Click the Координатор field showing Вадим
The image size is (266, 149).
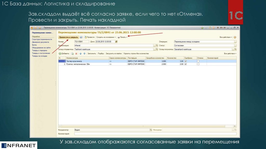[112, 130]
